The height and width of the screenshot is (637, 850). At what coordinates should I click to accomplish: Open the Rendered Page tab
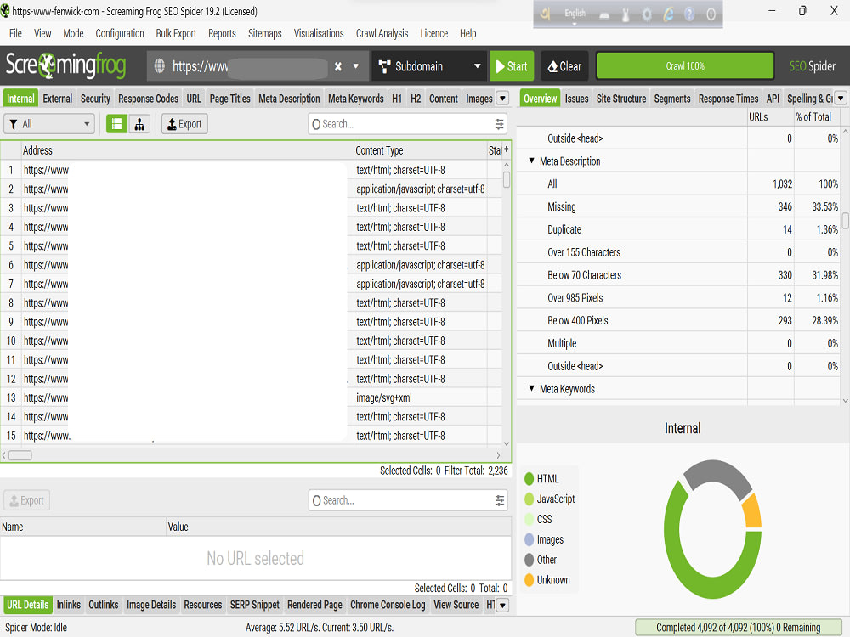click(x=315, y=605)
